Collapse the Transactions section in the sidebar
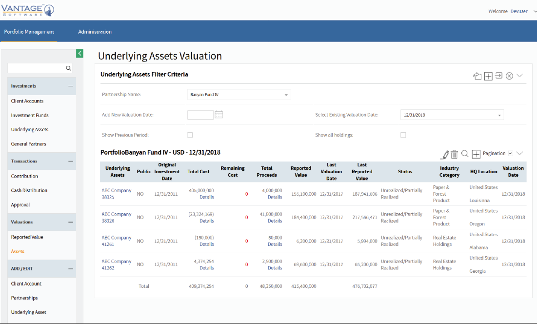 (71, 161)
